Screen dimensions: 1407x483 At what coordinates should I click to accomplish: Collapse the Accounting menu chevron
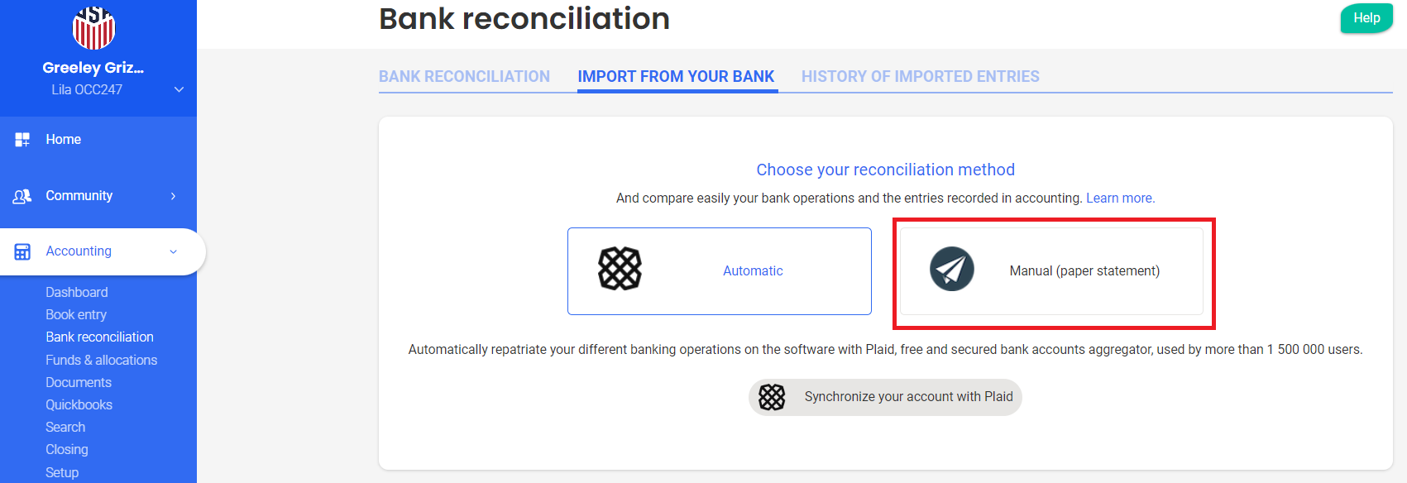point(173,251)
